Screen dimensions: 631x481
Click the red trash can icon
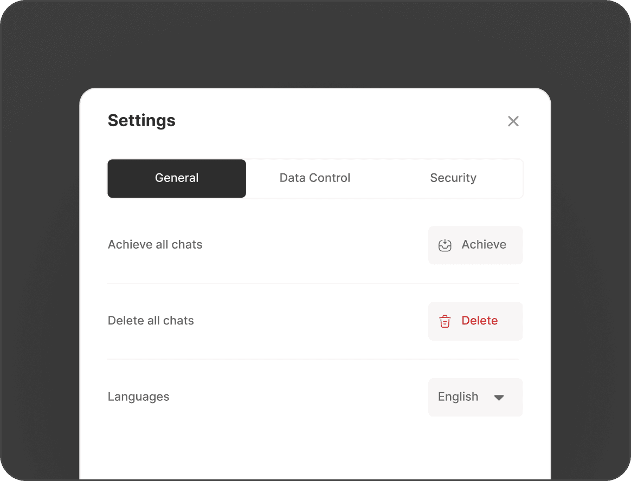click(445, 321)
